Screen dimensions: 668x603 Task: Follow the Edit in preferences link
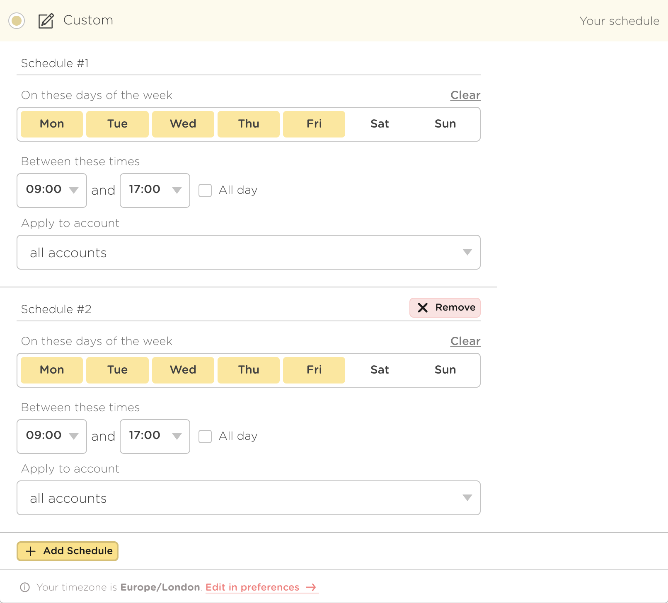click(252, 587)
